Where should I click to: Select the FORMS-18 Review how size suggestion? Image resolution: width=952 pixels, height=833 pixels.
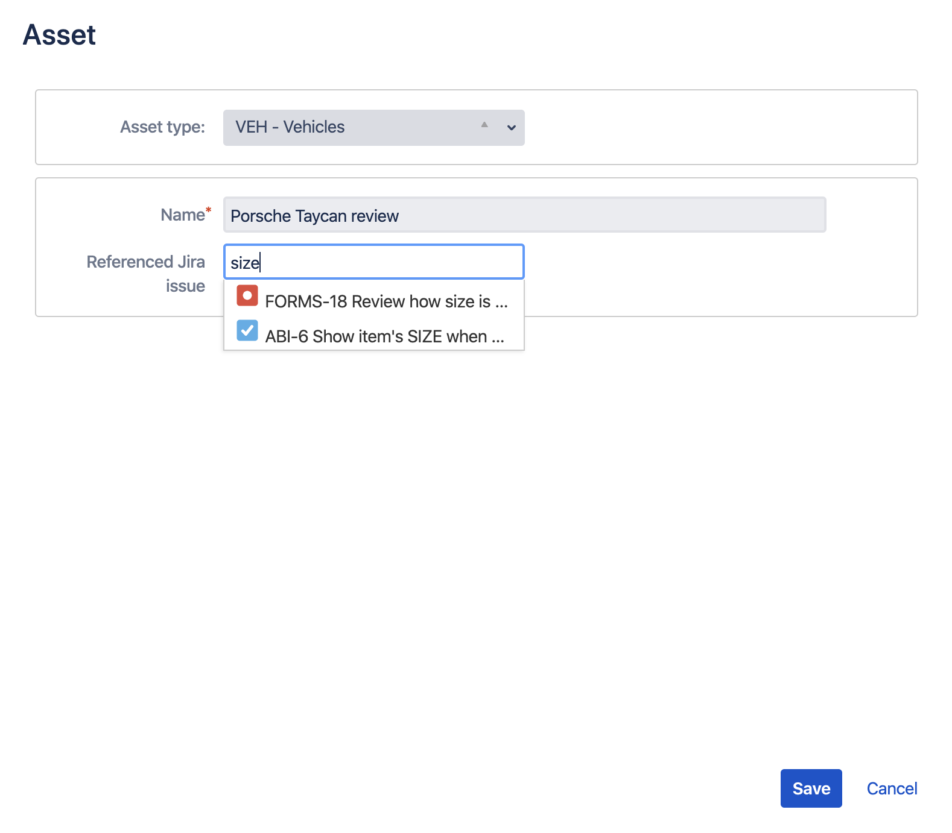point(378,301)
